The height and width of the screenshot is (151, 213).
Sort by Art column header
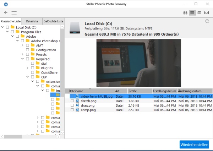[121, 91]
